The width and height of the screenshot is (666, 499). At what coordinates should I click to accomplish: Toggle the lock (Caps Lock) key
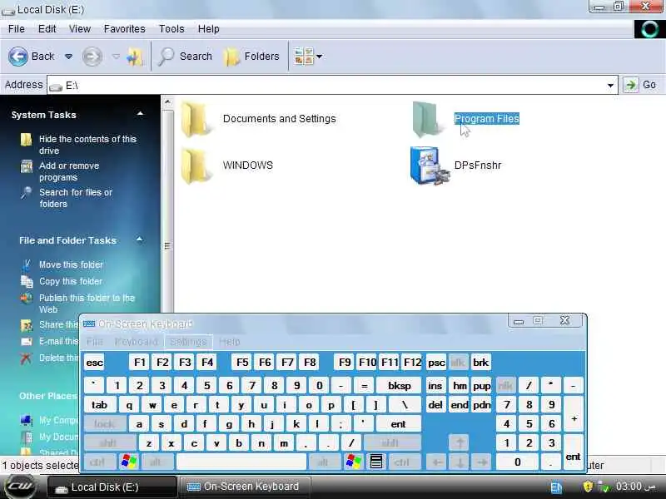[105, 424]
